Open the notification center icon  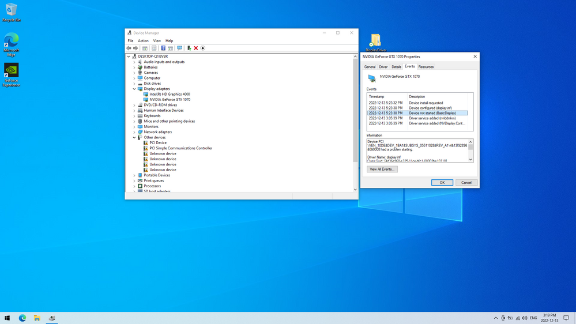(x=566, y=318)
